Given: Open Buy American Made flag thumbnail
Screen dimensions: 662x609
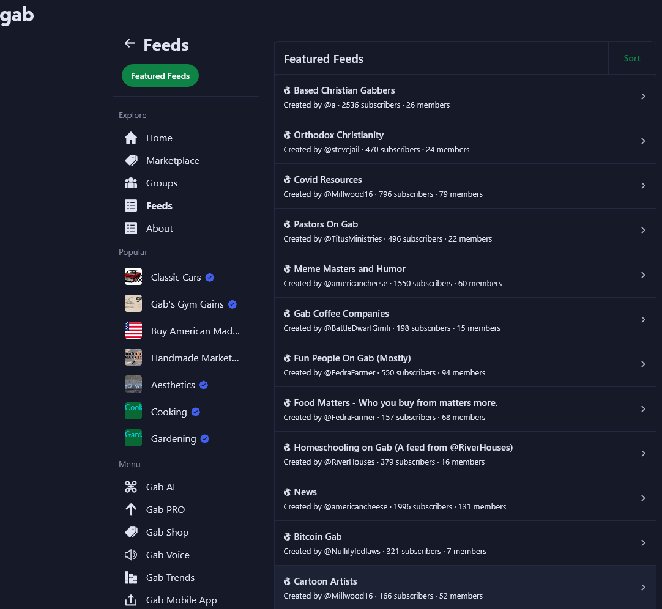Looking at the screenshot, I should (x=133, y=330).
